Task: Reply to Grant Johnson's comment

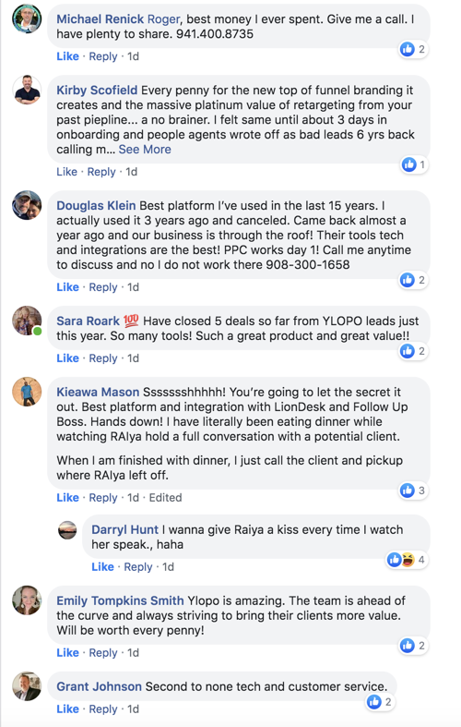Action: (102, 709)
